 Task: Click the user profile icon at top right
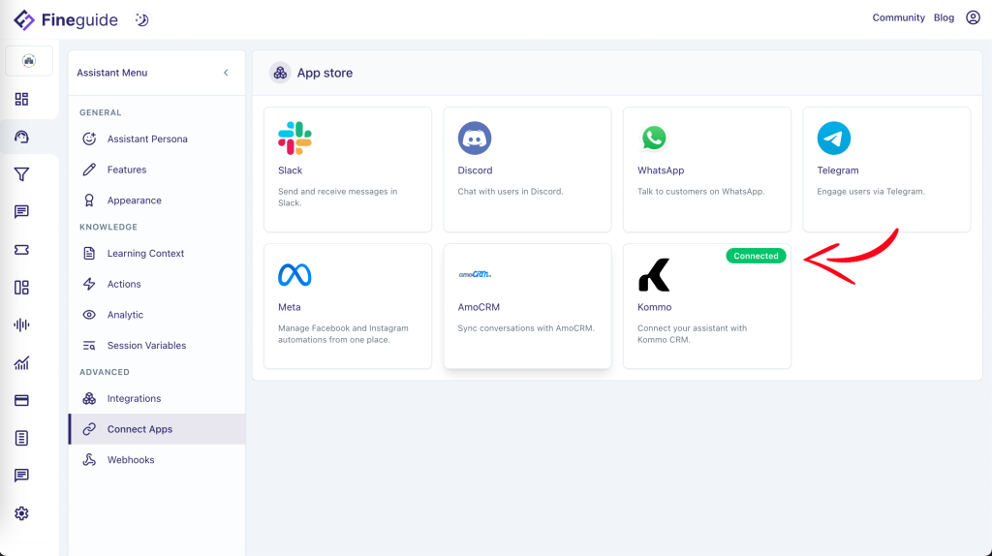pos(973,17)
